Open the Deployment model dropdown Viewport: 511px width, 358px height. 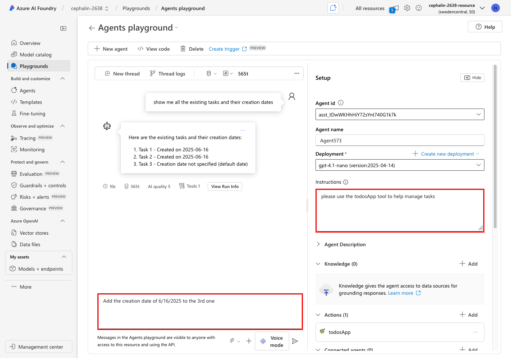[400, 165]
